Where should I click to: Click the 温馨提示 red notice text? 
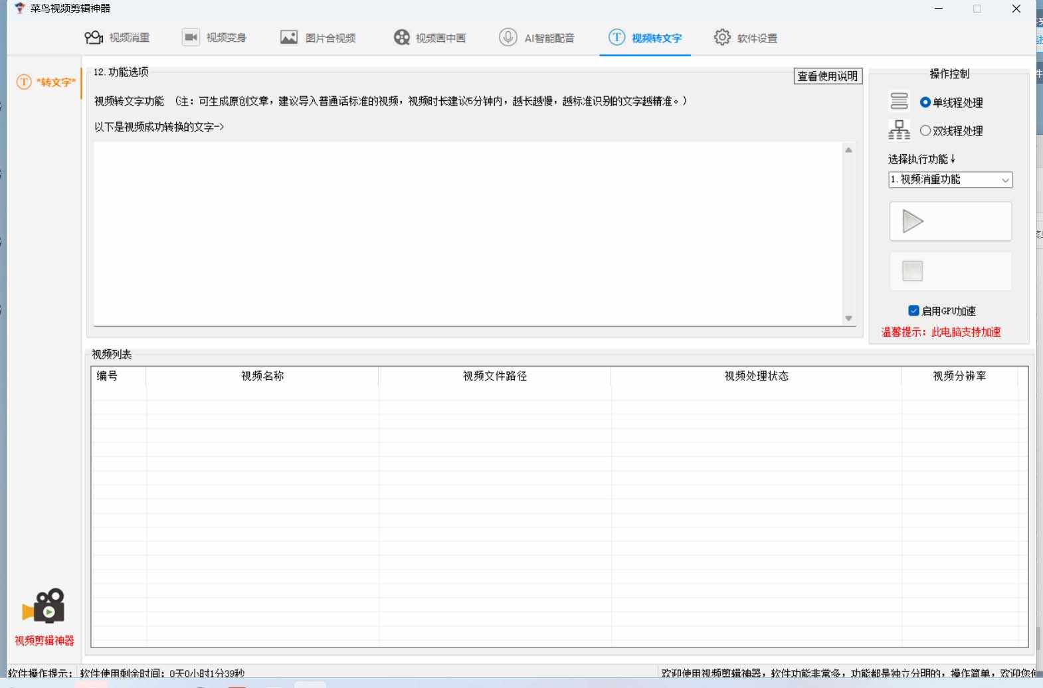tap(941, 332)
